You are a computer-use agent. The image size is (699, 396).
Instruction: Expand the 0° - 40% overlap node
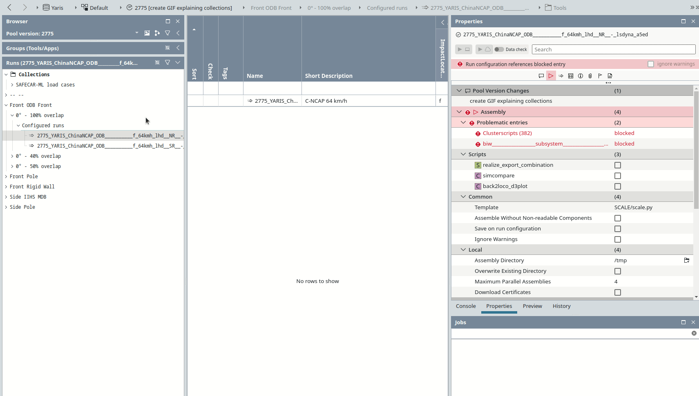coord(12,156)
